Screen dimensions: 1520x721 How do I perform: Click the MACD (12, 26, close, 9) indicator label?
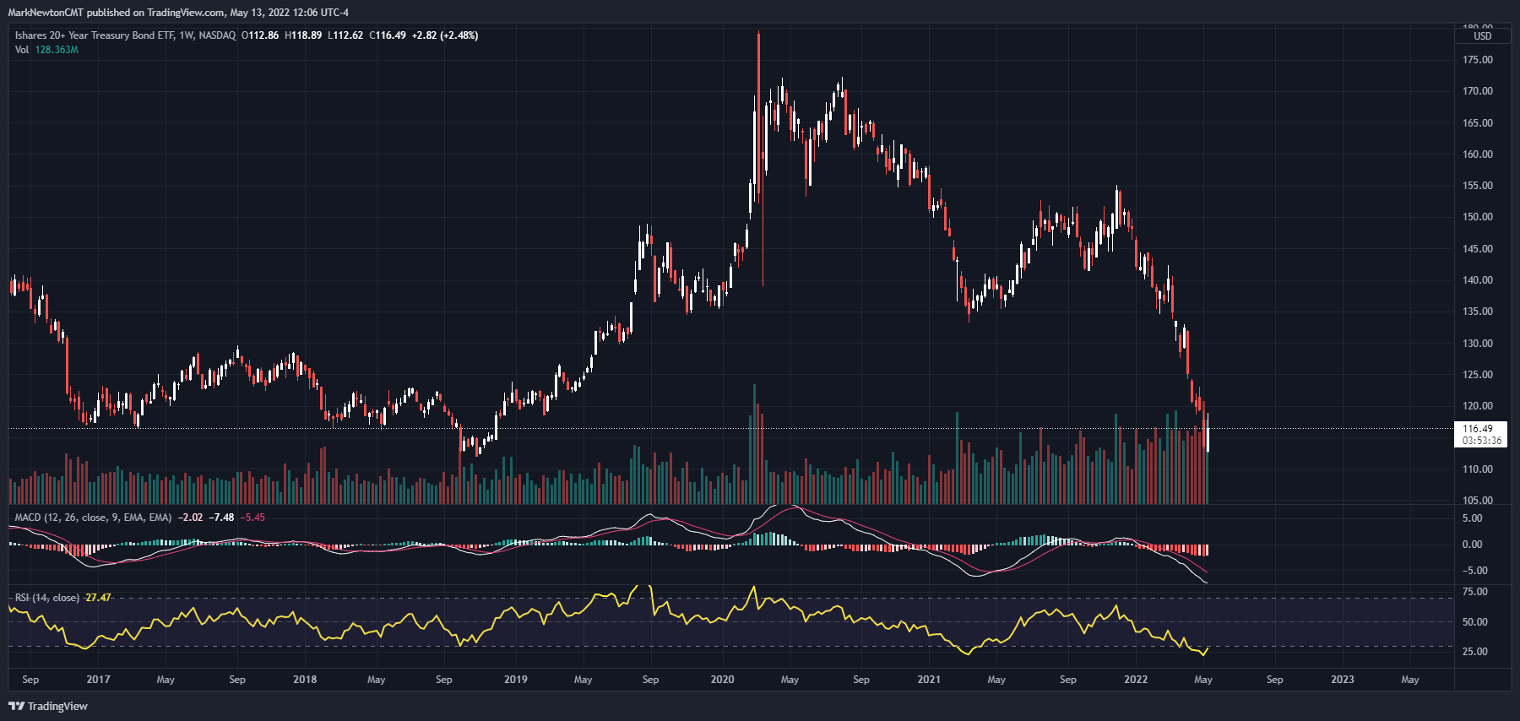(x=93, y=518)
